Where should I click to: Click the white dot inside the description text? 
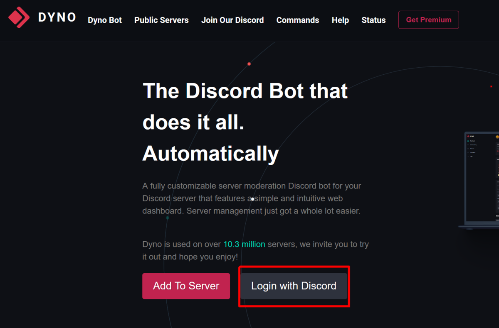click(252, 199)
